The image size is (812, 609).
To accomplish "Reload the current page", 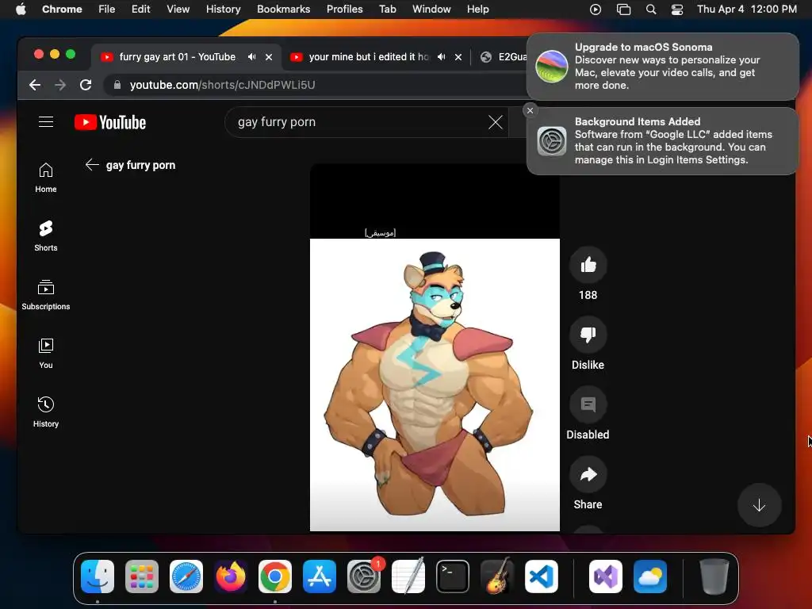I will click(x=86, y=85).
